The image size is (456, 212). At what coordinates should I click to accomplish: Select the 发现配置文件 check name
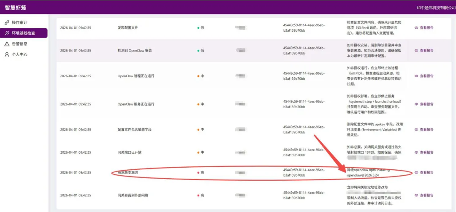[128, 27]
